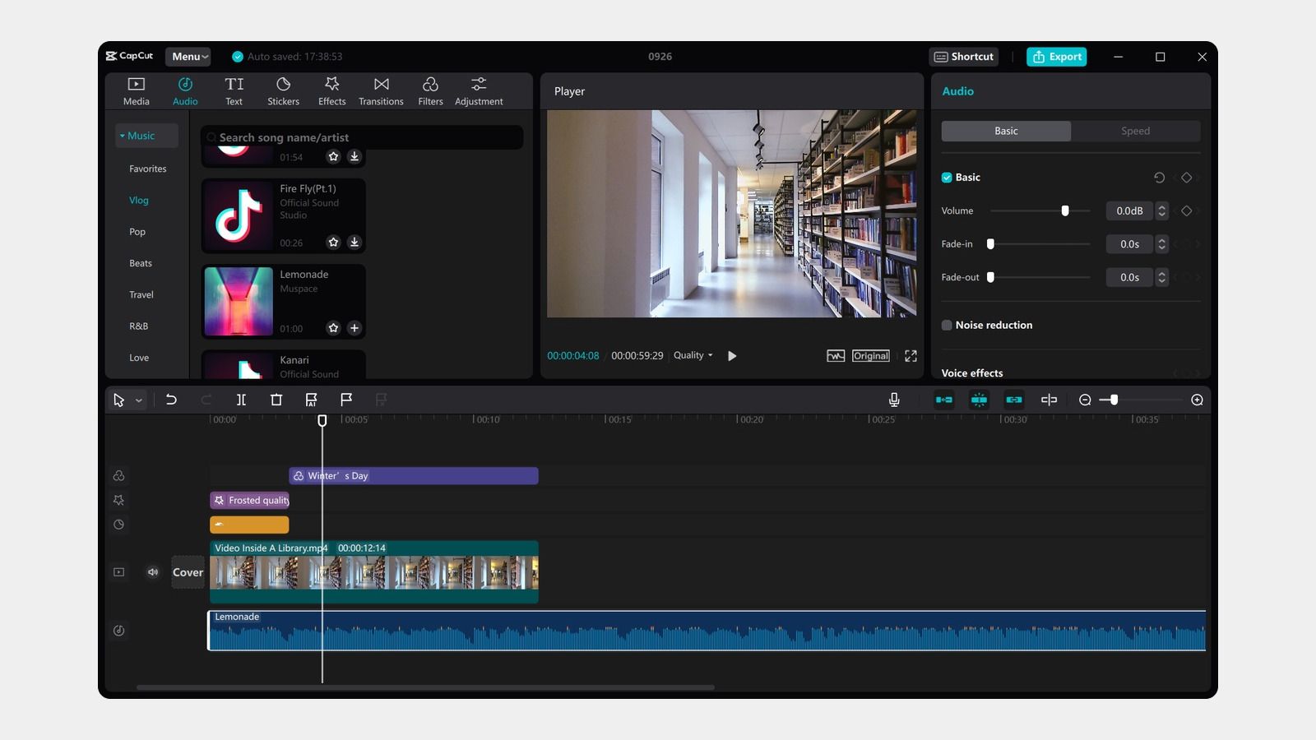Click the Export button
This screenshot has width=1316, height=740.
[x=1057, y=57]
